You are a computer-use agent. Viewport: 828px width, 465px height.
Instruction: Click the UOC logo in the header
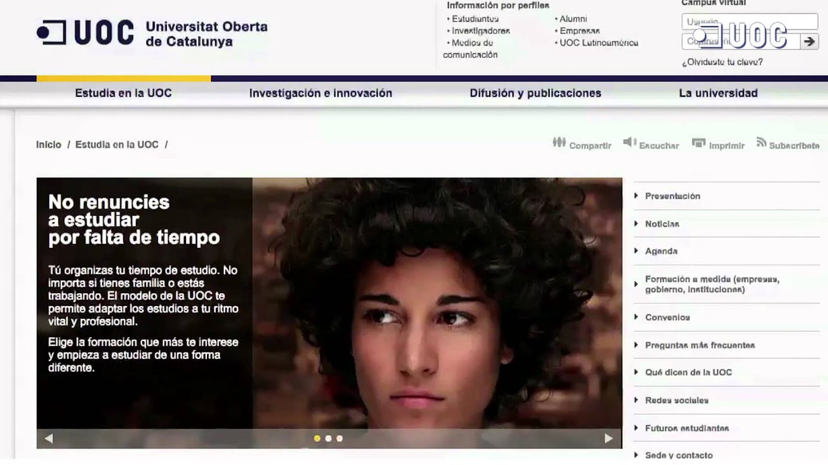[x=85, y=32]
